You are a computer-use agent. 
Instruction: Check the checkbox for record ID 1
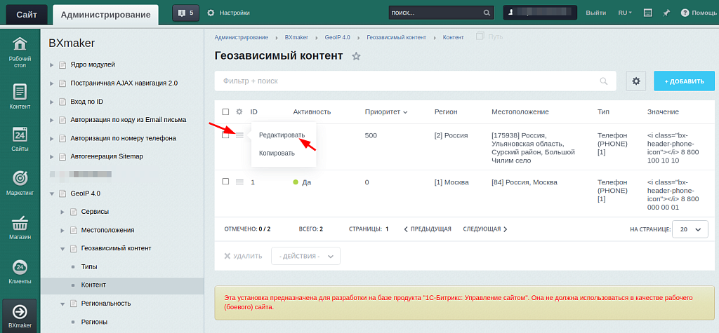click(225, 182)
